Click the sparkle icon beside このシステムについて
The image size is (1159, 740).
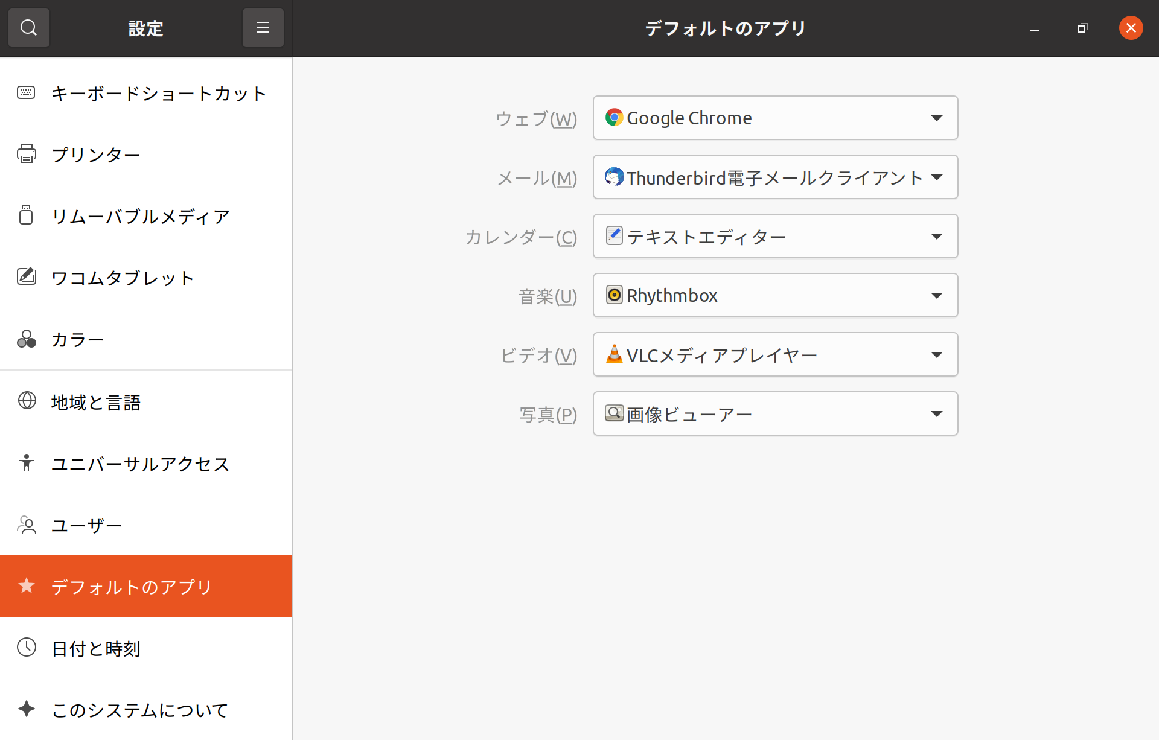pos(26,709)
